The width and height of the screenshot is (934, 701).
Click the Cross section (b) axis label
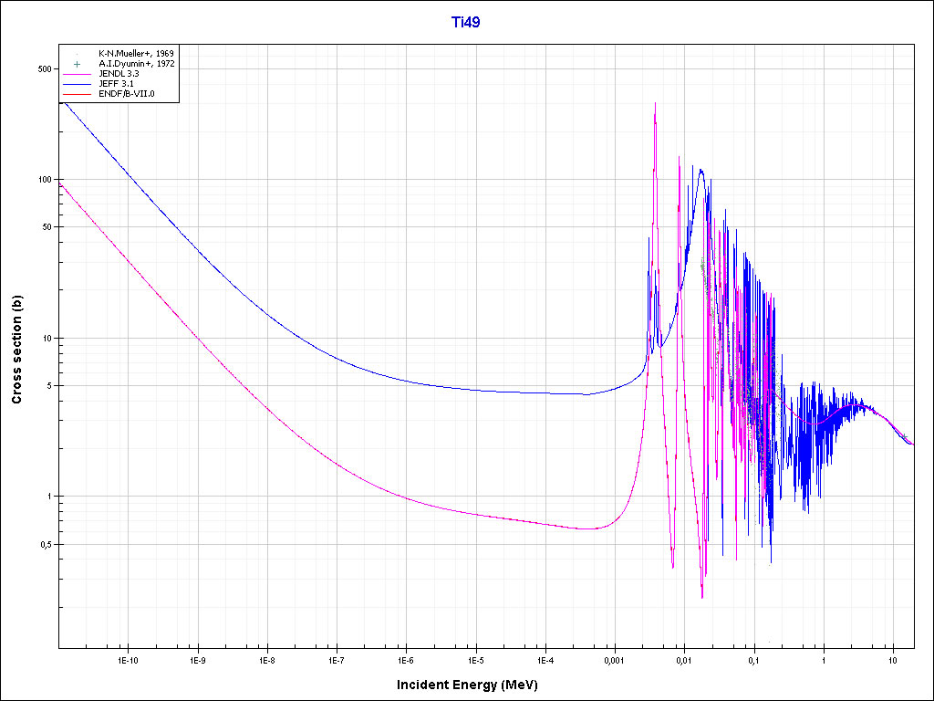tap(16, 350)
